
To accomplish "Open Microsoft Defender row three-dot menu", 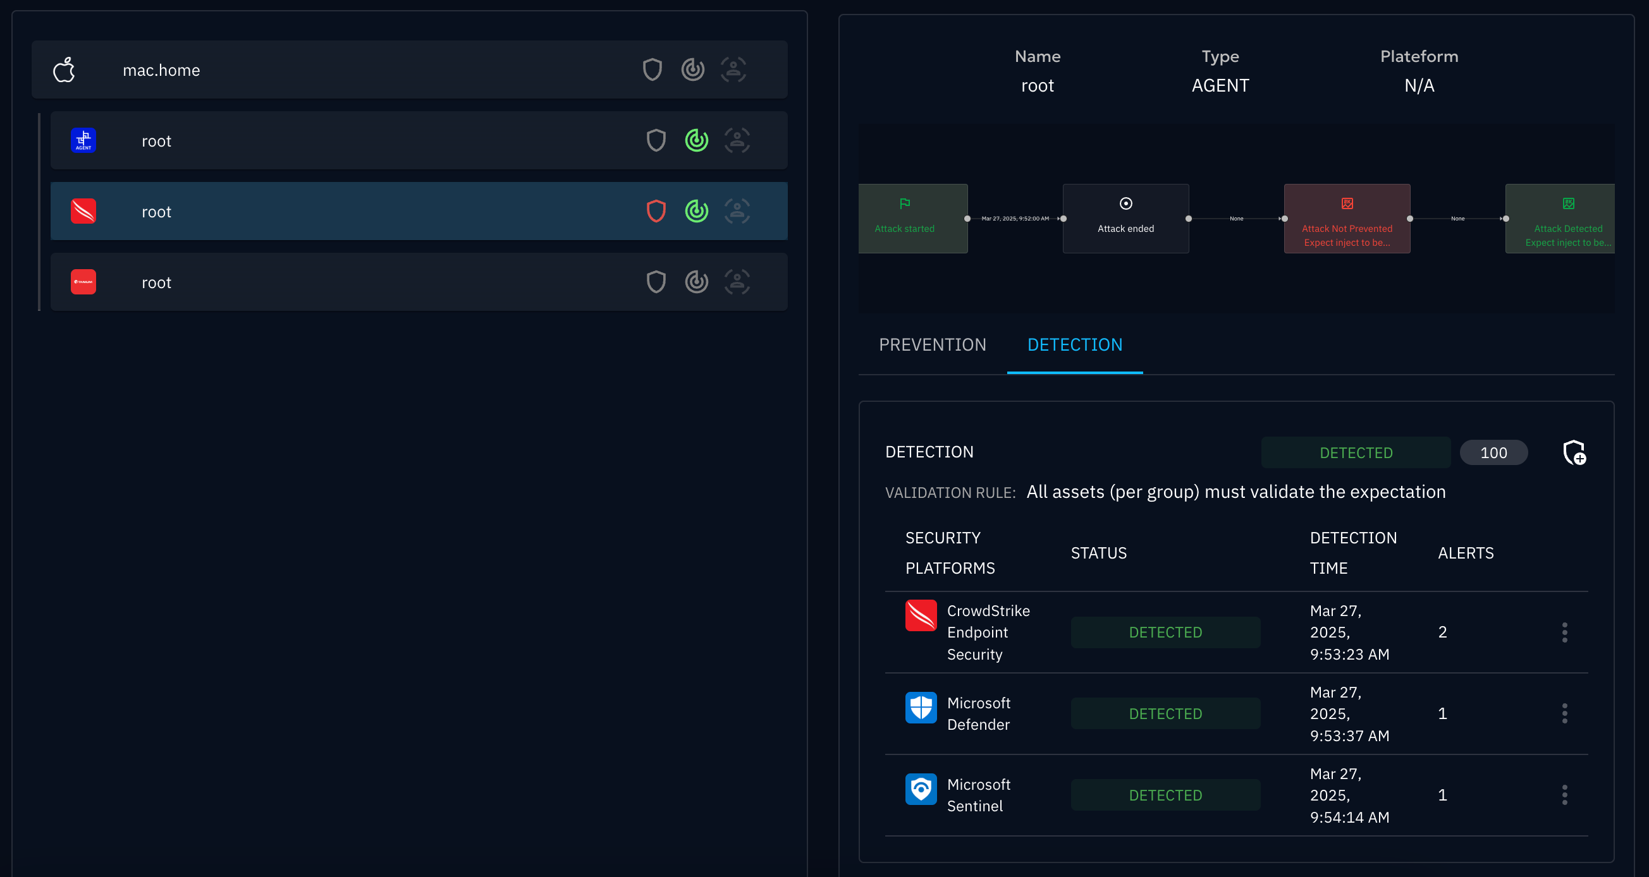I will 1564,713.
